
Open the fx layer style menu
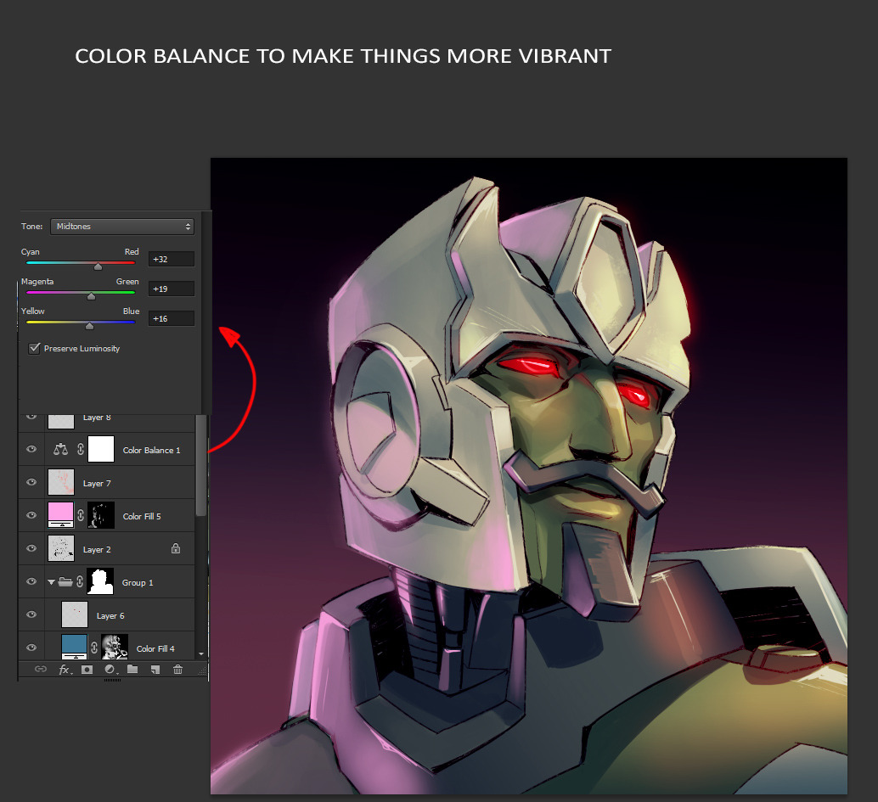coord(65,670)
